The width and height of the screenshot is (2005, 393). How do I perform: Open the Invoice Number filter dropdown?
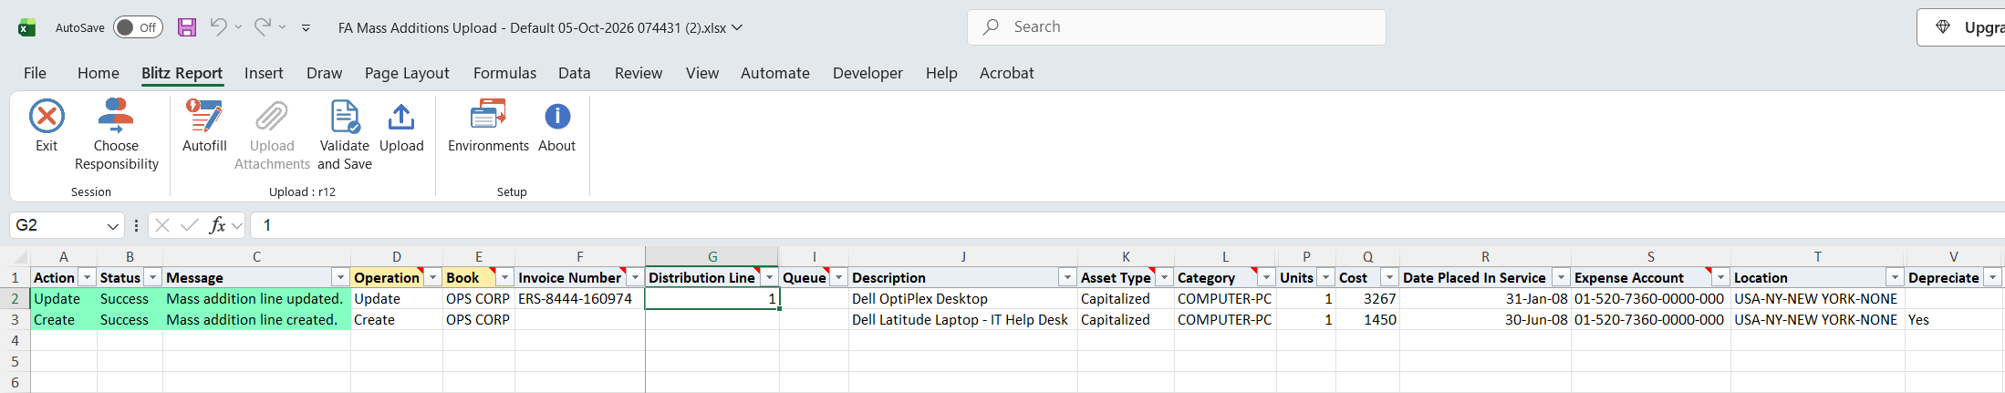click(635, 277)
